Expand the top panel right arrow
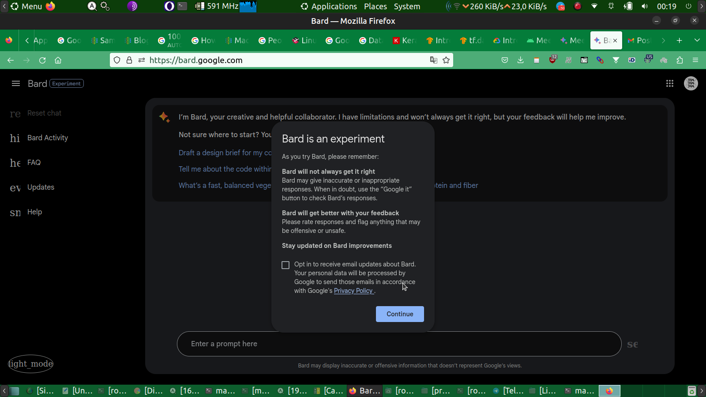Screen dimensions: 706x397 point(702,6)
